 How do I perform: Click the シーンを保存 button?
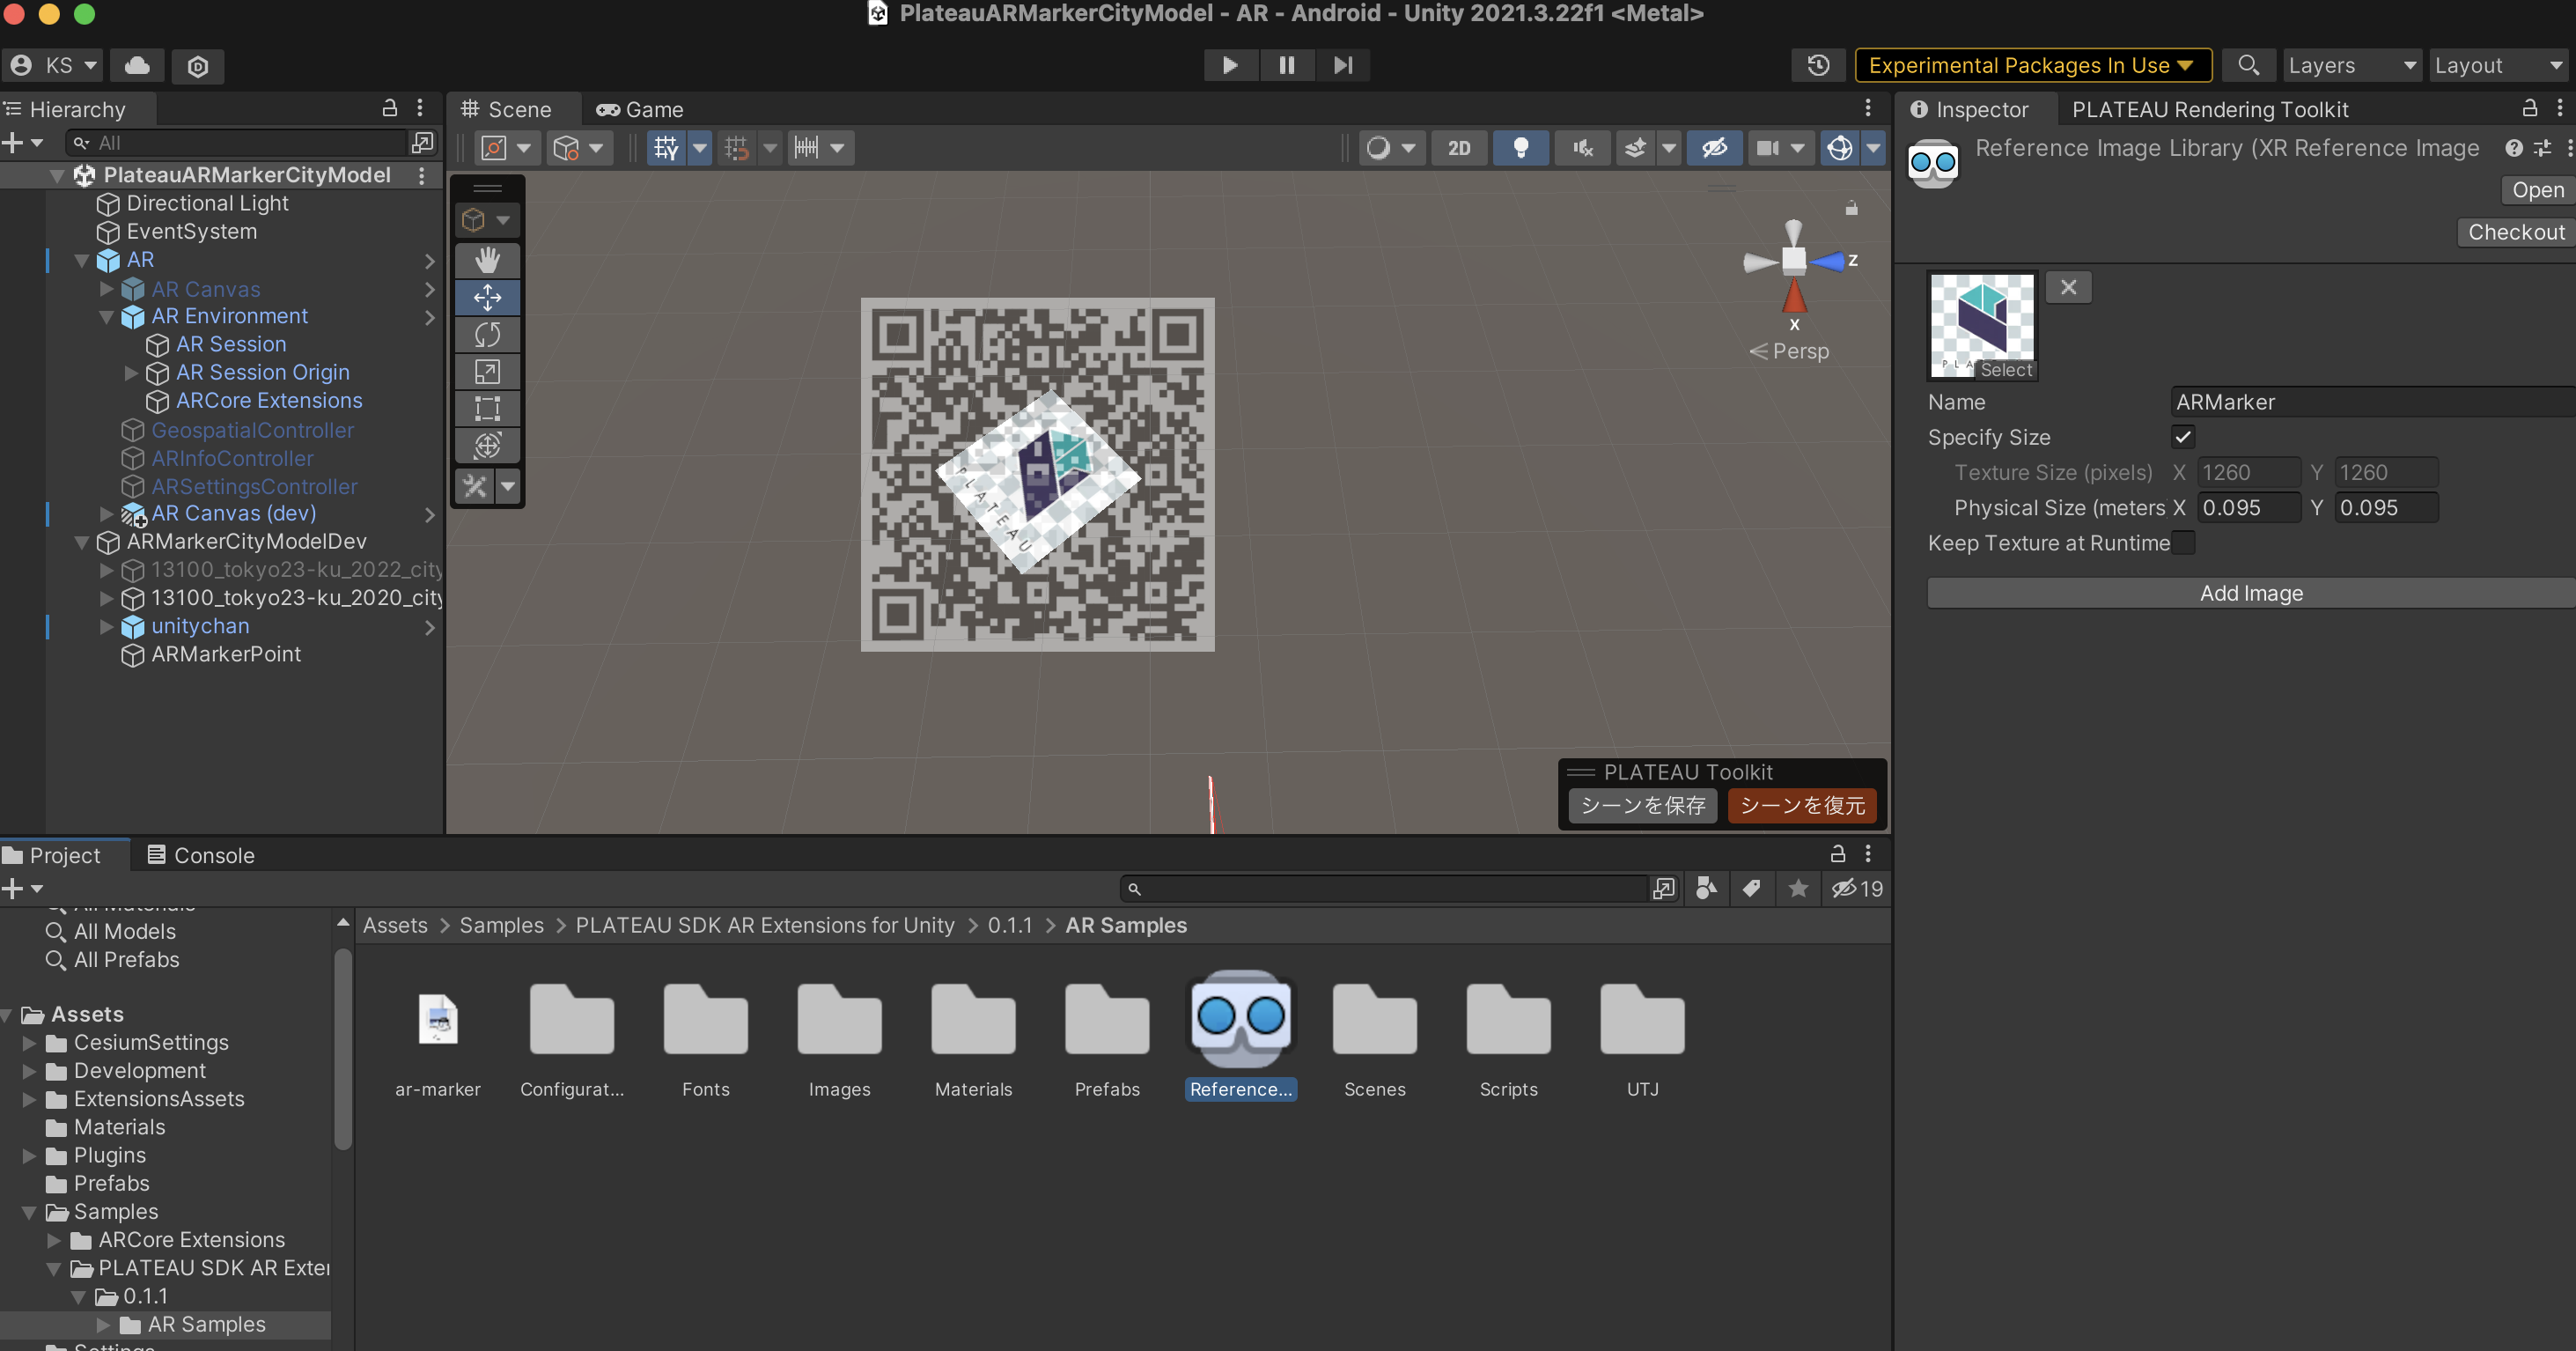tap(1642, 805)
